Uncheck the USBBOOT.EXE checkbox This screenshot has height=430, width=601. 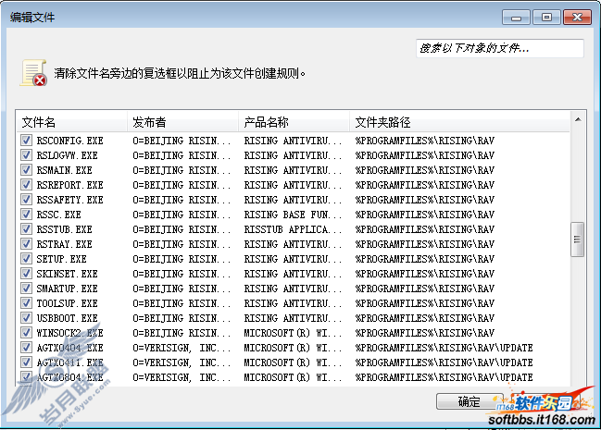pyautogui.click(x=26, y=318)
